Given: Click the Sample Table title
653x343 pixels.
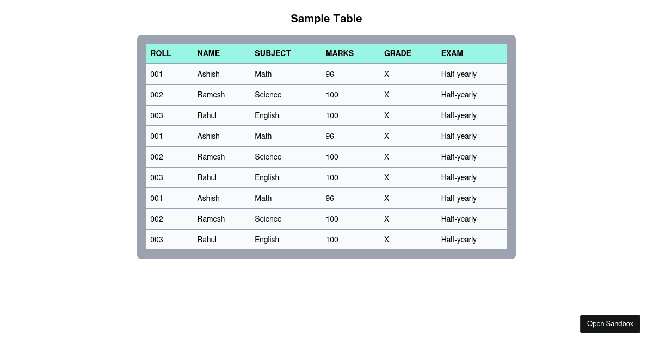Looking at the screenshot, I should pyautogui.click(x=326, y=18).
